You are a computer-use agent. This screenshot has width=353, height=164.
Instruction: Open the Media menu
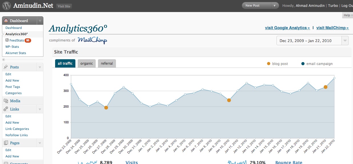15,101
